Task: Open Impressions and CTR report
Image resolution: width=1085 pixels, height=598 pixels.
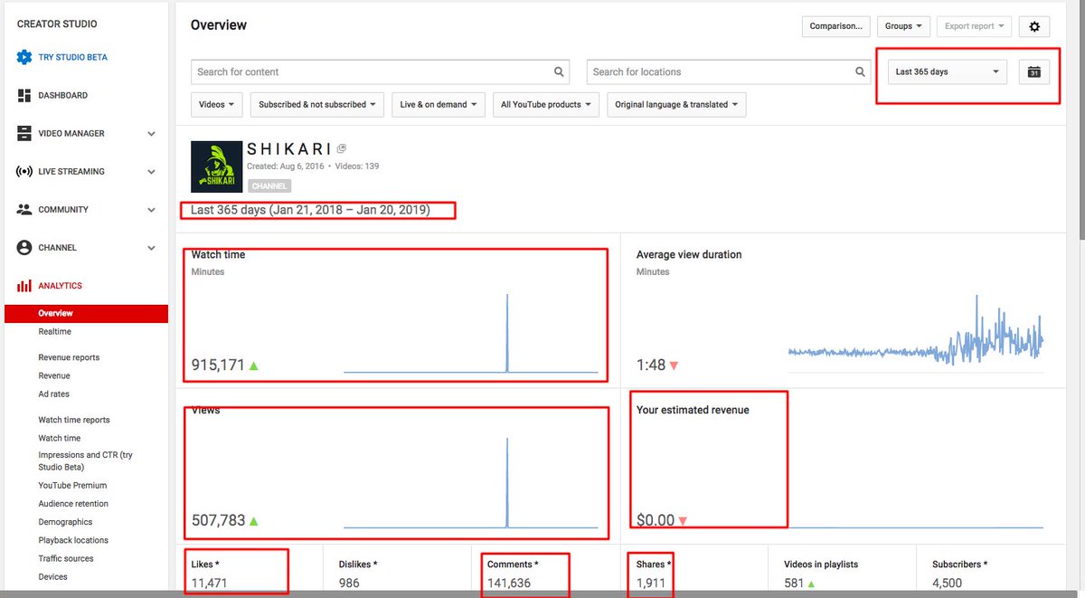Action: tap(85, 461)
